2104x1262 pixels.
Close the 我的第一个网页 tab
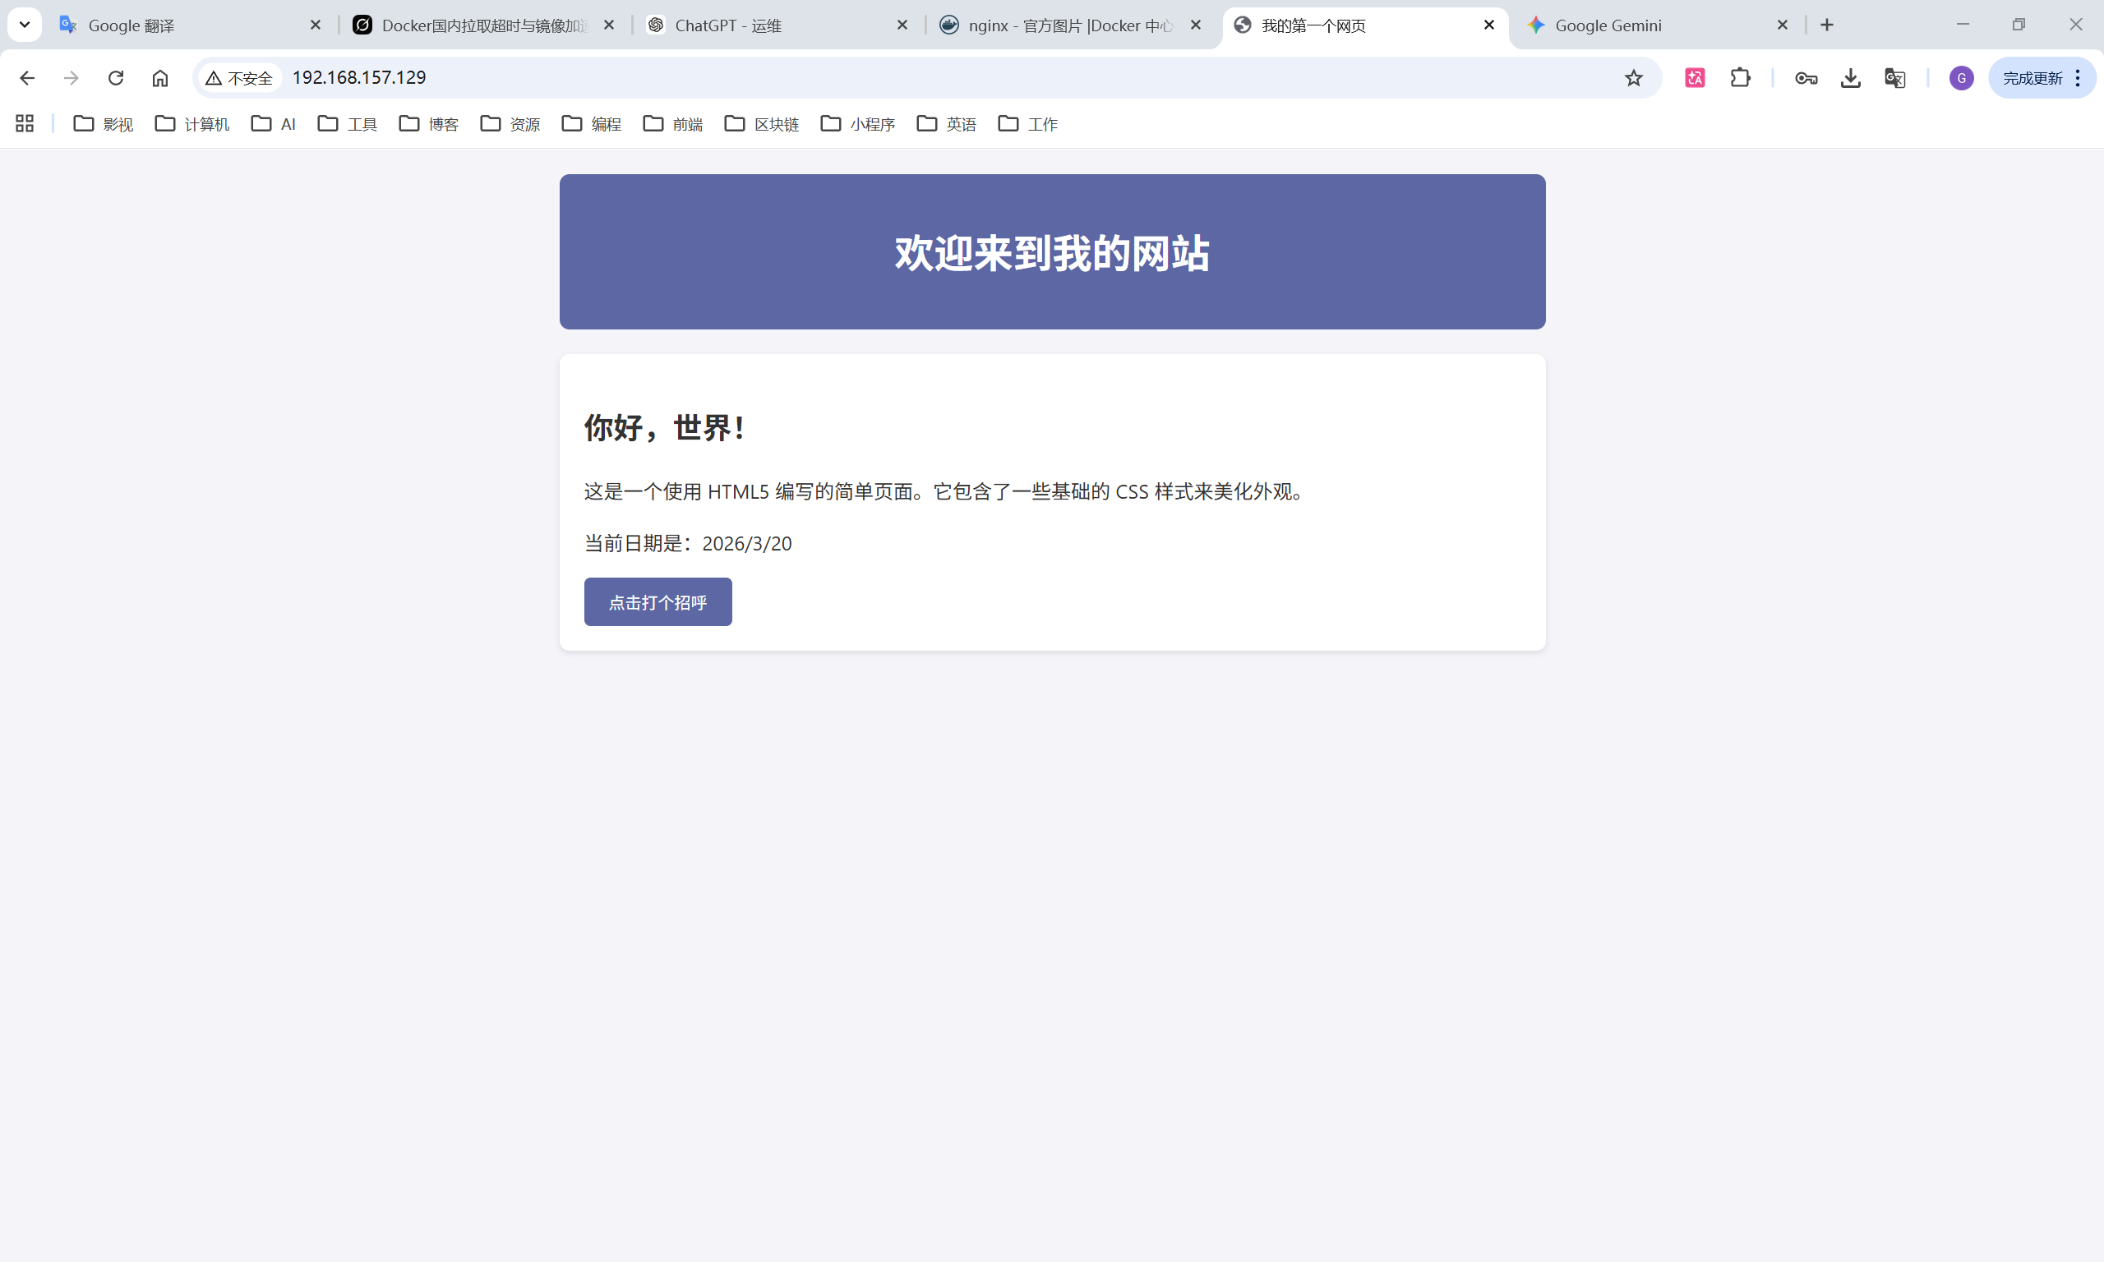pos(1489,25)
